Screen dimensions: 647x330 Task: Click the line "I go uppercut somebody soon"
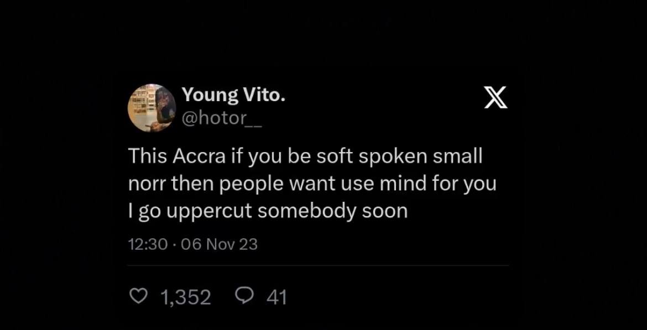click(268, 211)
